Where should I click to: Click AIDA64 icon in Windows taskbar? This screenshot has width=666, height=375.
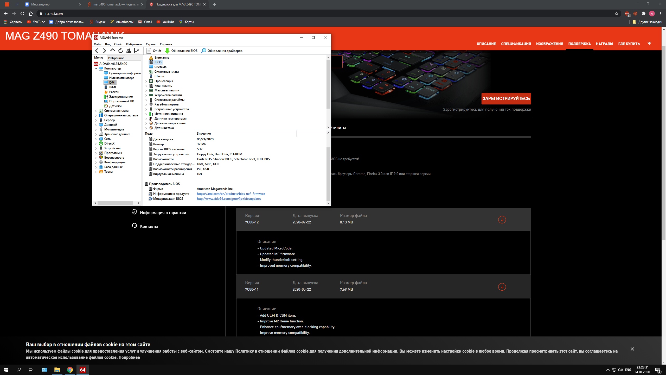pos(83,370)
